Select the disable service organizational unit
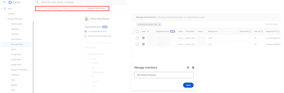 [98, 72]
